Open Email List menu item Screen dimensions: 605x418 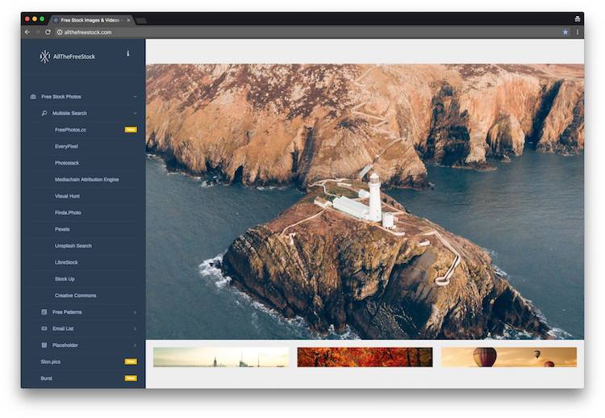(63, 328)
